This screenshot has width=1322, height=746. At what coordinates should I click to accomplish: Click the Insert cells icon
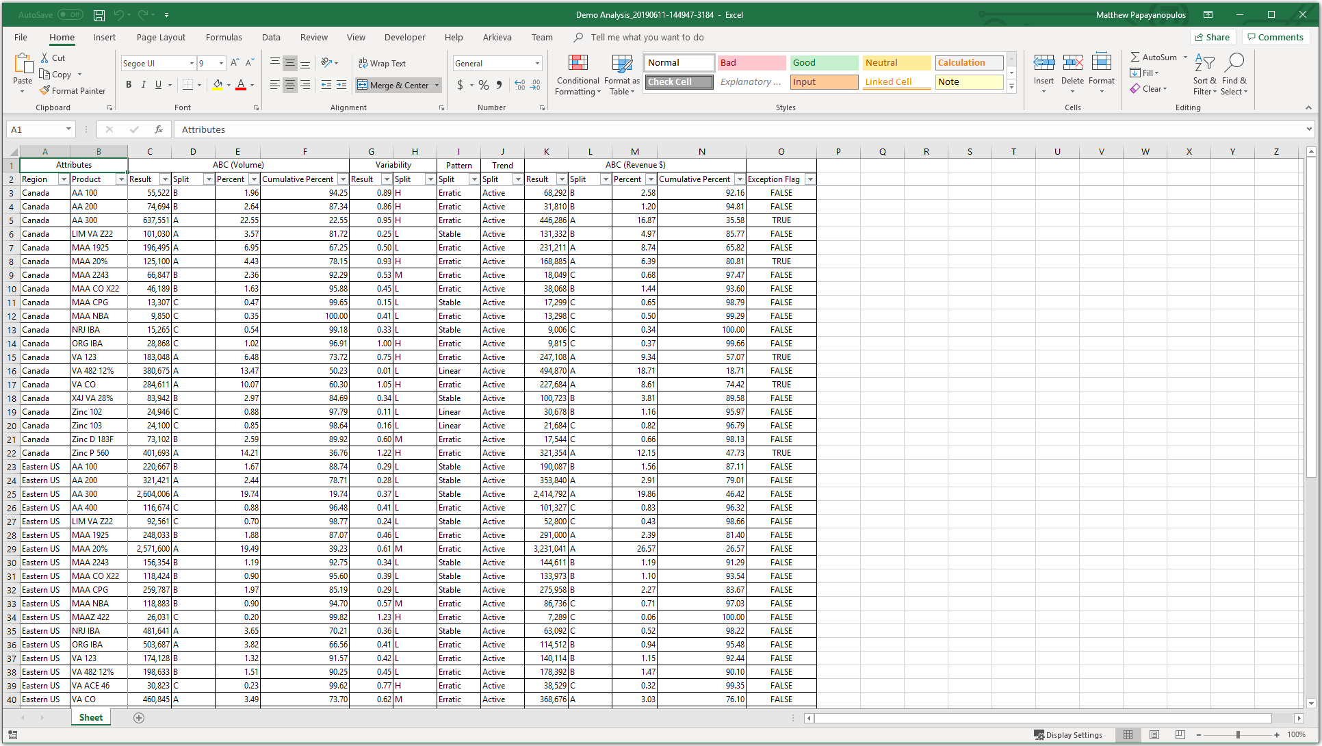point(1044,64)
